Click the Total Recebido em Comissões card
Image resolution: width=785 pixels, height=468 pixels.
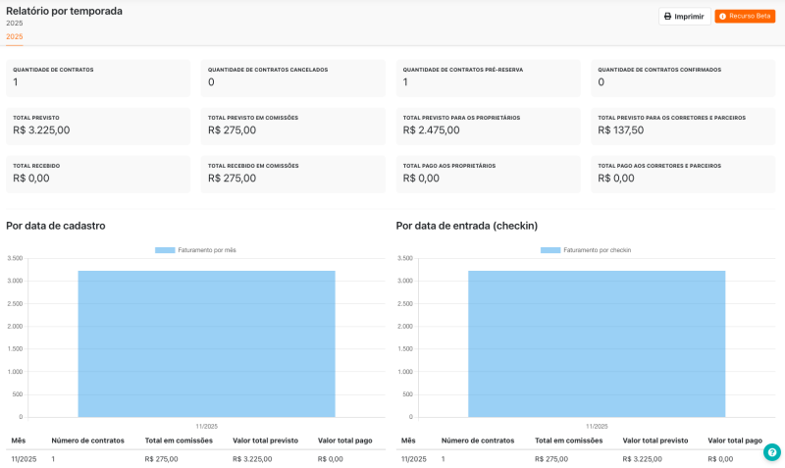pos(293,174)
